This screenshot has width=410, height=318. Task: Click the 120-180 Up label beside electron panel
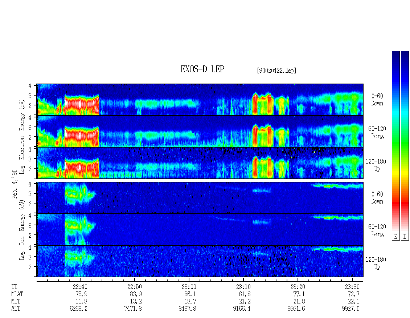[x=376, y=165]
